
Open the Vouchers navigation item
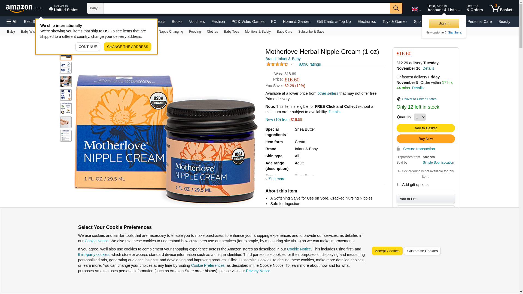tap(197, 22)
